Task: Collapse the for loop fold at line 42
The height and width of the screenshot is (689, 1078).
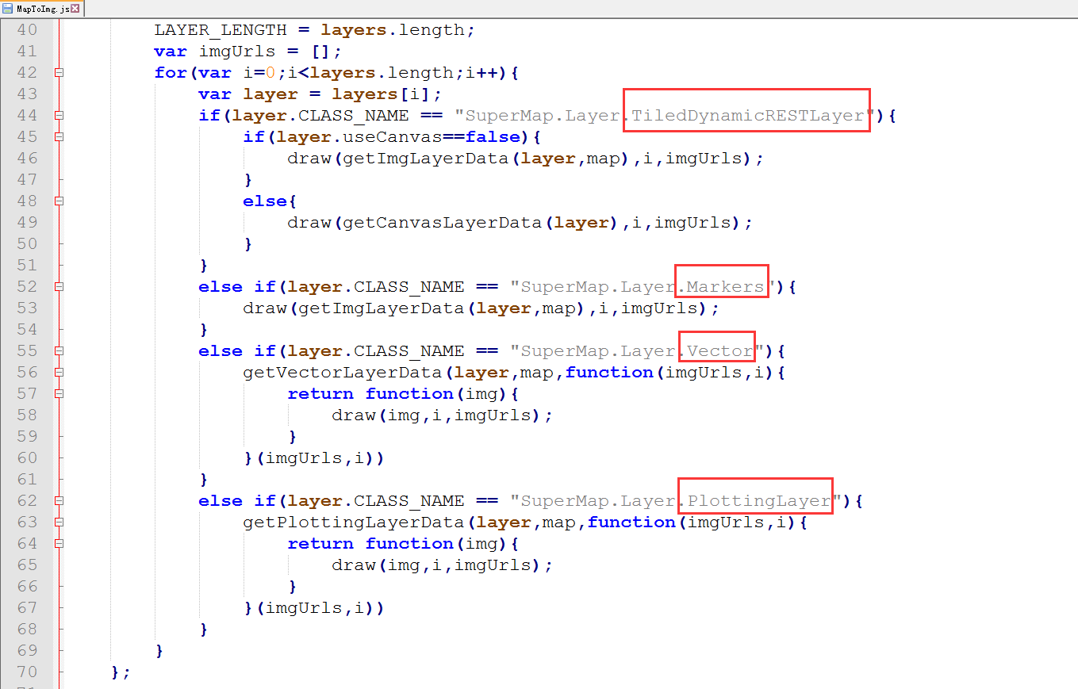Action: [59, 73]
